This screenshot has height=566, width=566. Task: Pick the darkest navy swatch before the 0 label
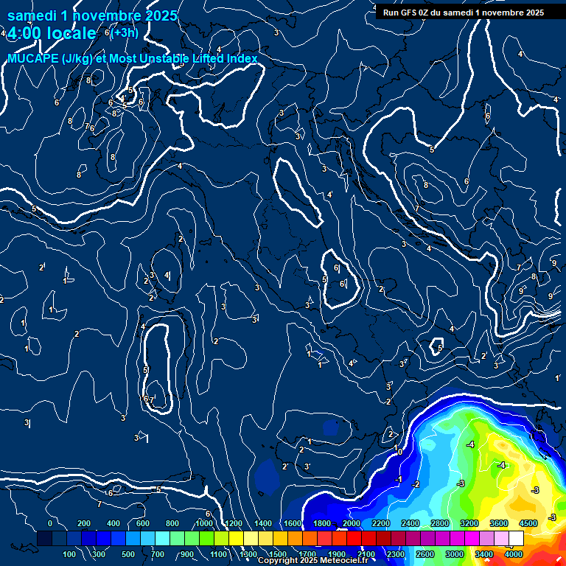click(44, 538)
